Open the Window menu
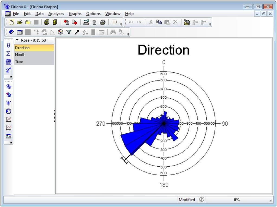The height and width of the screenshot is (207, 277). (x=113, y=14)
